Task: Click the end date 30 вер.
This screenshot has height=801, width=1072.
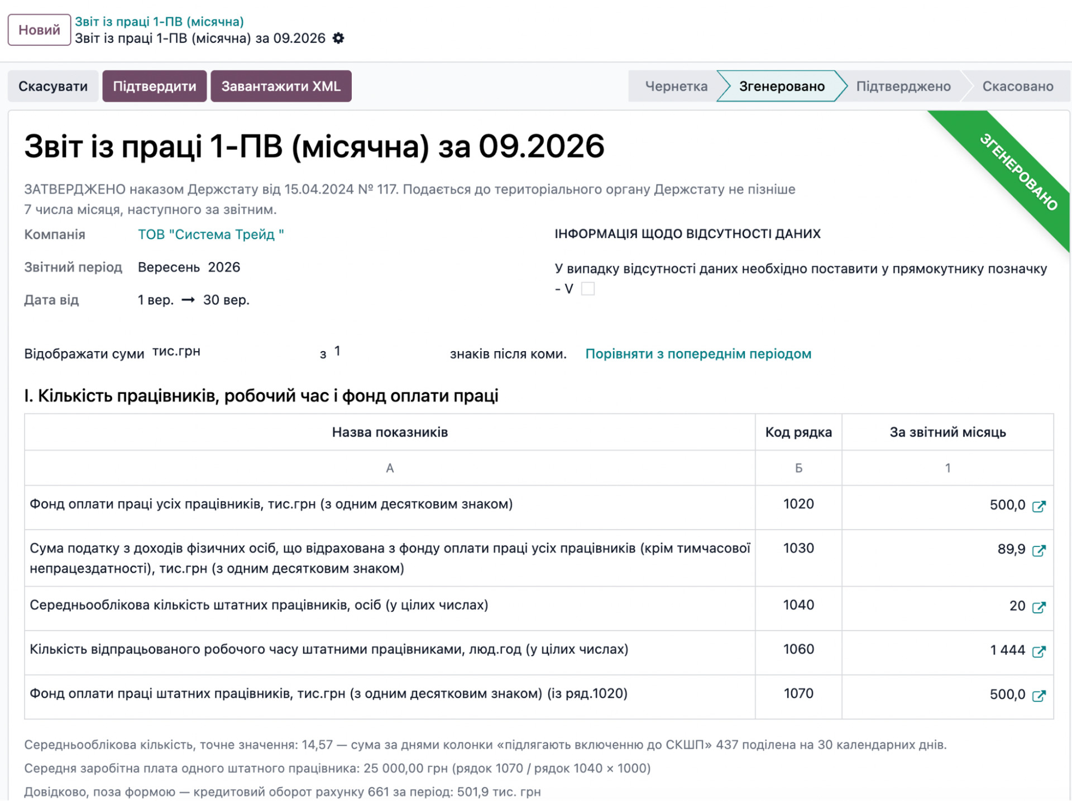Action: pos(226,300)
